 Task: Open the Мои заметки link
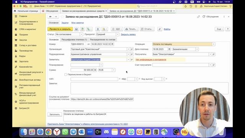pos(78,23)
